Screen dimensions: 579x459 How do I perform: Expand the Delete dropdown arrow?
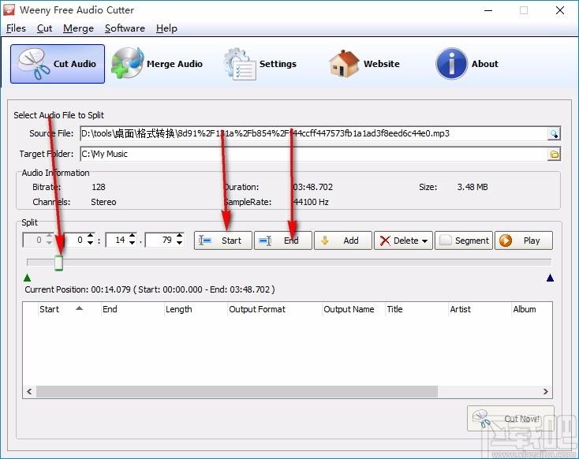[425, 241]
